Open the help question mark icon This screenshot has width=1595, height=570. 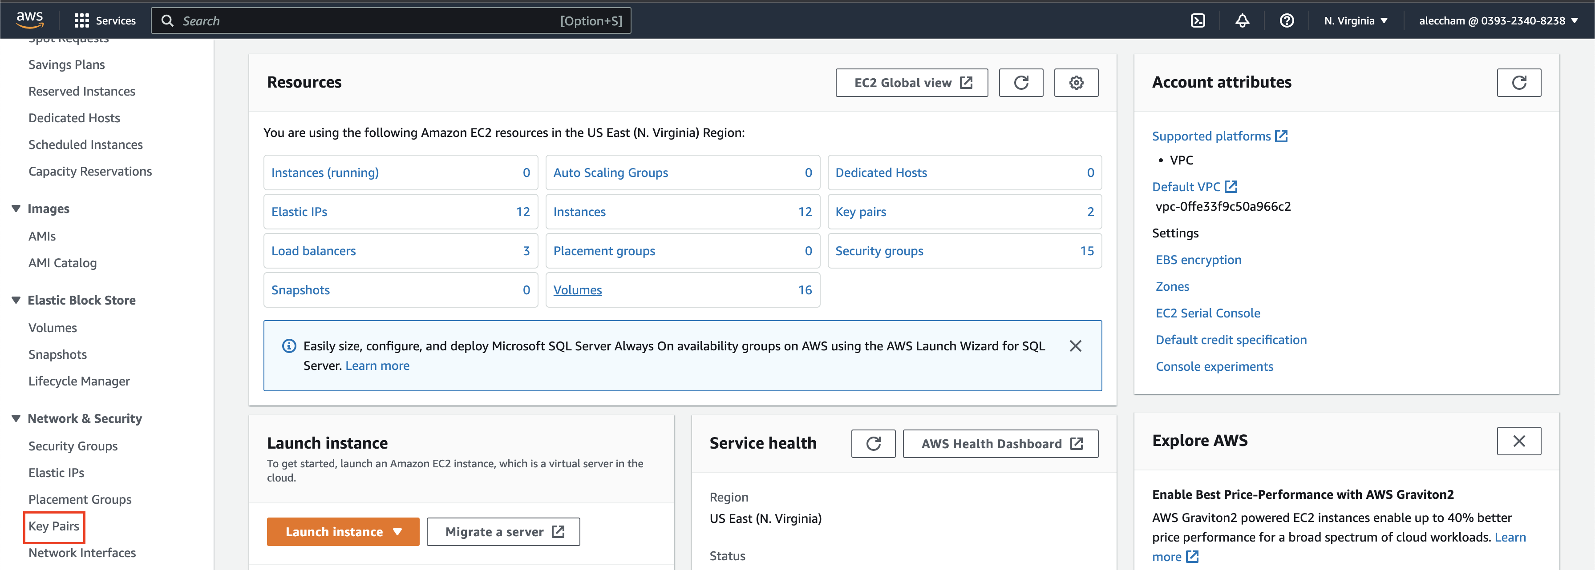(x=1287, y=21)
